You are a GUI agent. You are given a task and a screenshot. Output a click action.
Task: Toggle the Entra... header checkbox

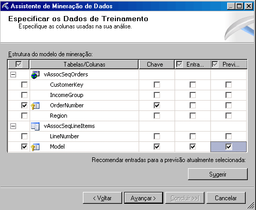179,64
